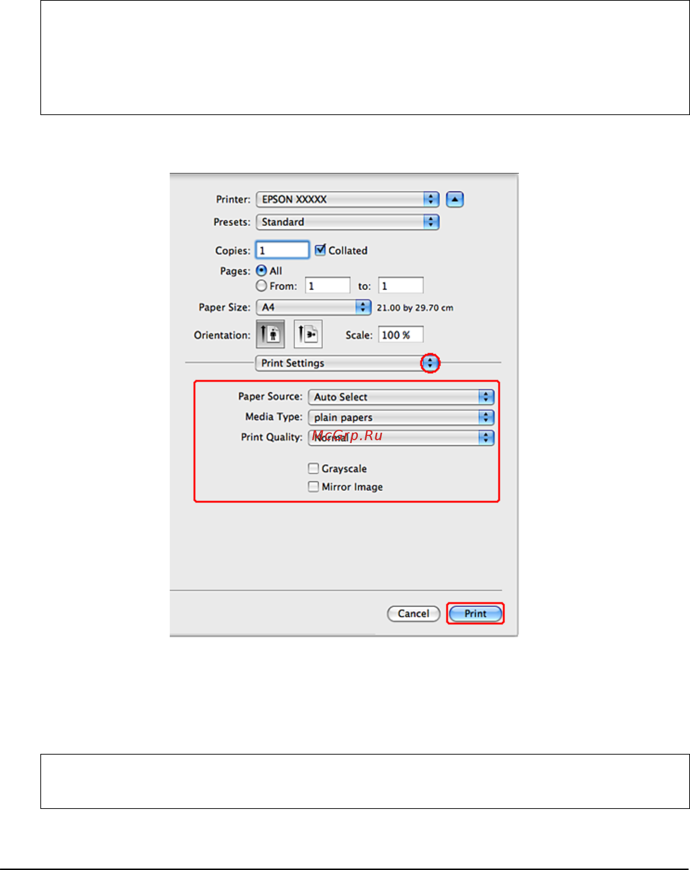
Task: Enable the Grayscale checkbox
Action: coord(313,468)
